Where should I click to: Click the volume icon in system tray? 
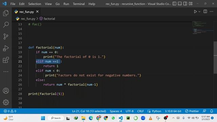click(x=193, y=118)
